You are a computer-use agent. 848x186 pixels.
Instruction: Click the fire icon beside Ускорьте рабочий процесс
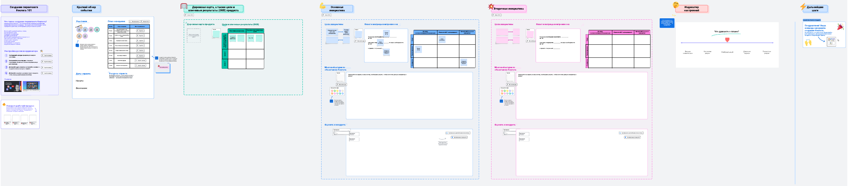point(4,105)
